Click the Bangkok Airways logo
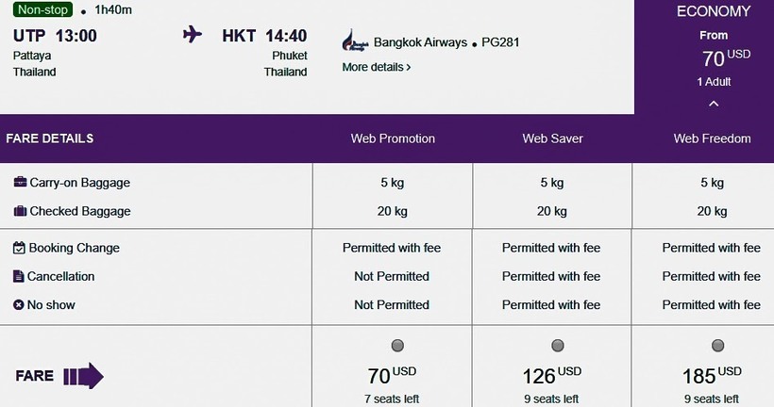The height and width of the screenshot is (407, 774). (x=355, y=42)
